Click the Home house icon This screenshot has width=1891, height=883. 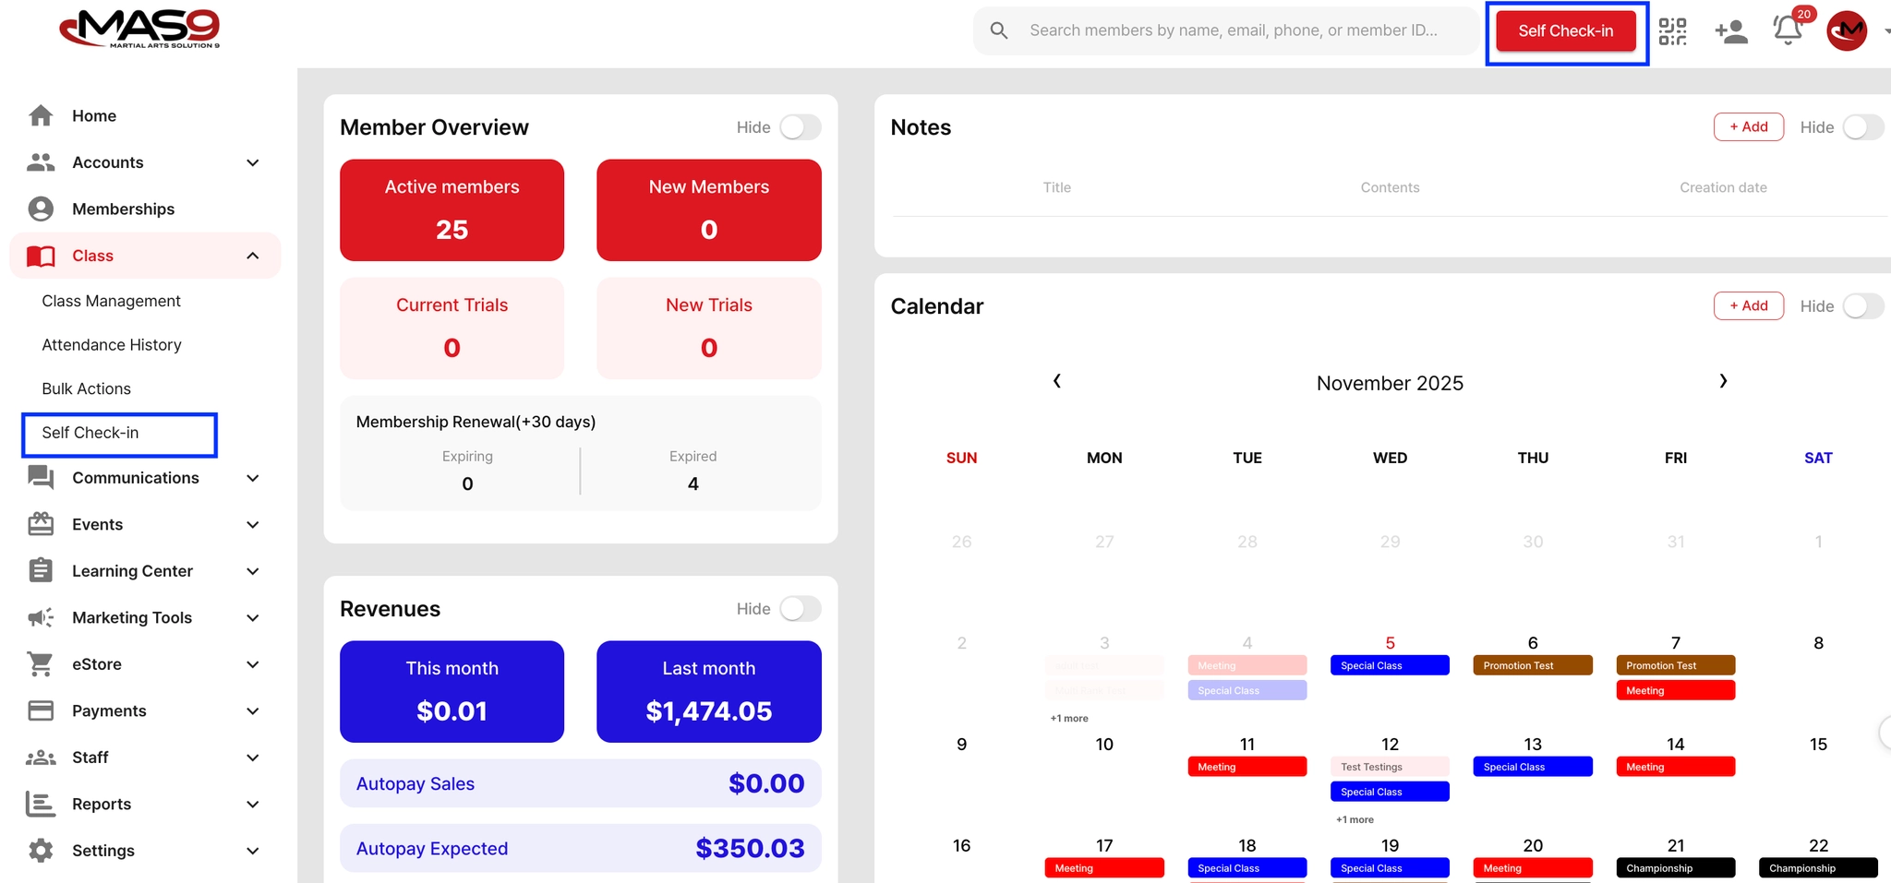[x=41, y=115]
